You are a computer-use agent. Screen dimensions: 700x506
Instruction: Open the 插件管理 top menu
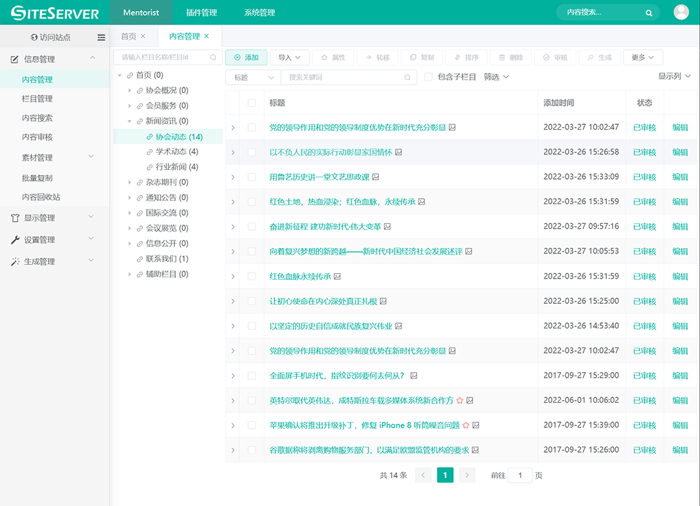201,13
